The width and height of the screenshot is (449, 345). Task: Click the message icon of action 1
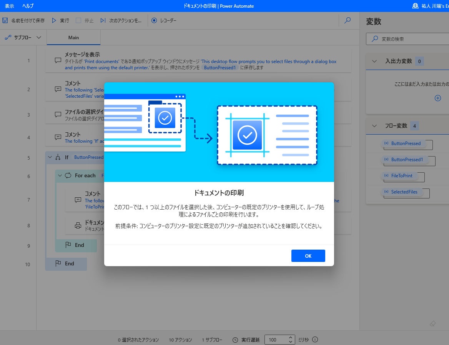tap(58, 60)
